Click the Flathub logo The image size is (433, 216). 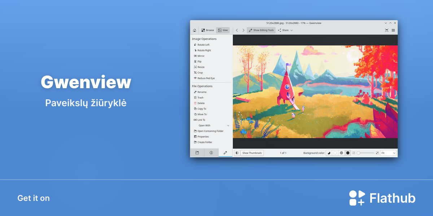click(382, 198)
